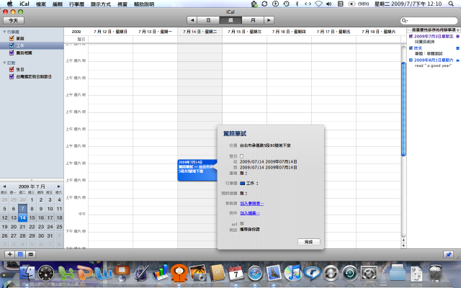Open the 行事曆 menu in menu bar
This screenshot has height=288, width=461.
76,4
